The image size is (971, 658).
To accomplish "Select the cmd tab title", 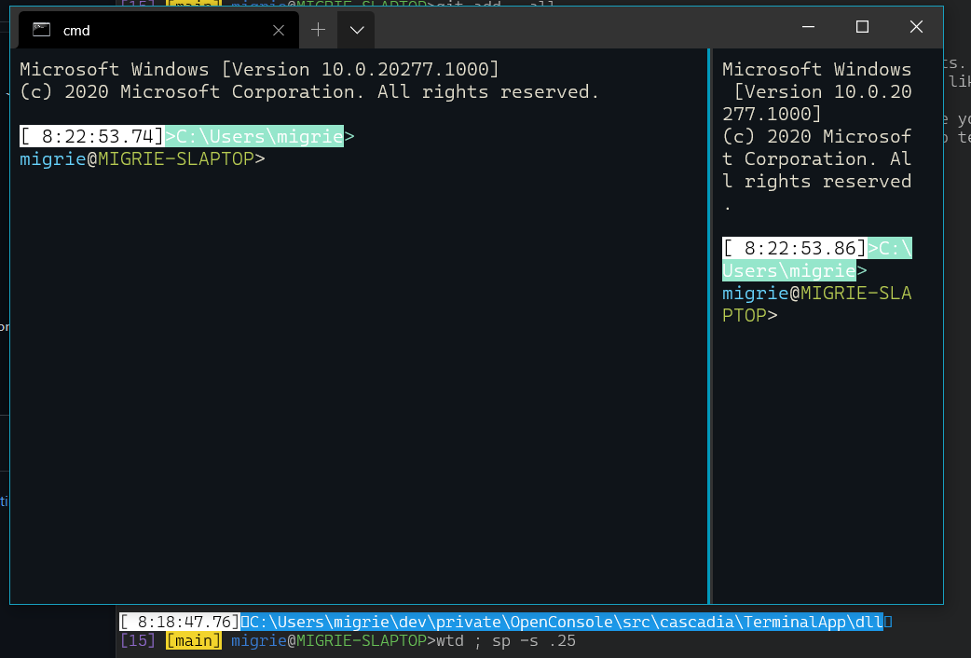I will click(76, 31).
